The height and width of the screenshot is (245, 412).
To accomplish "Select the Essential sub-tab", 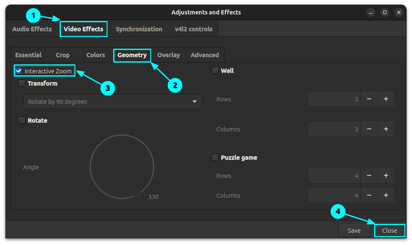I will coord(28,55).
